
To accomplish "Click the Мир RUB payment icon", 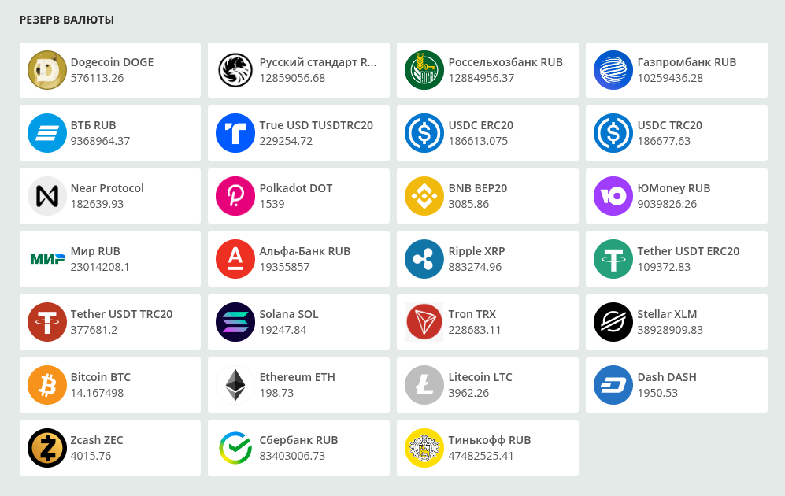I will pos(47,259).
